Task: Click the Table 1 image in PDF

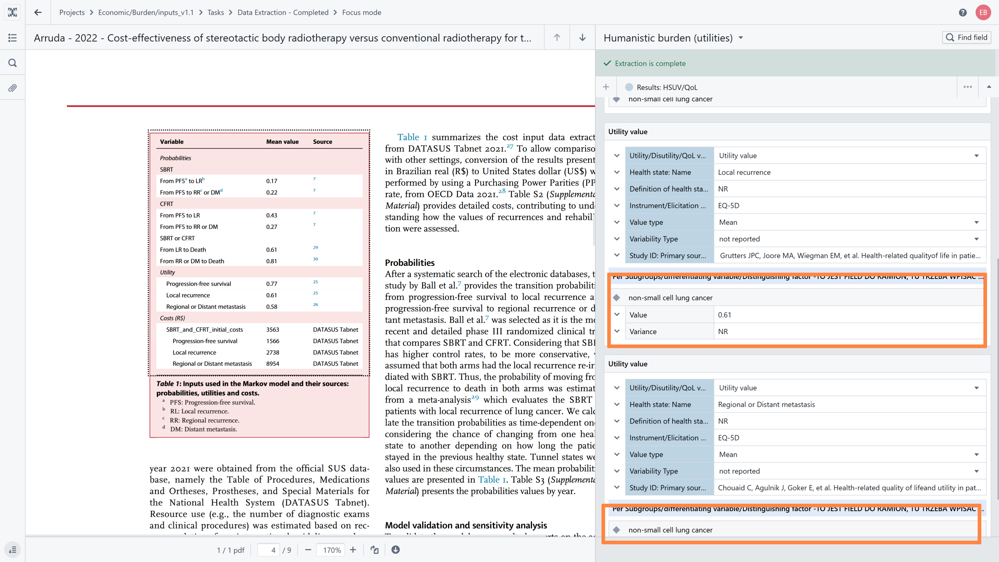Action: point(259,253)
